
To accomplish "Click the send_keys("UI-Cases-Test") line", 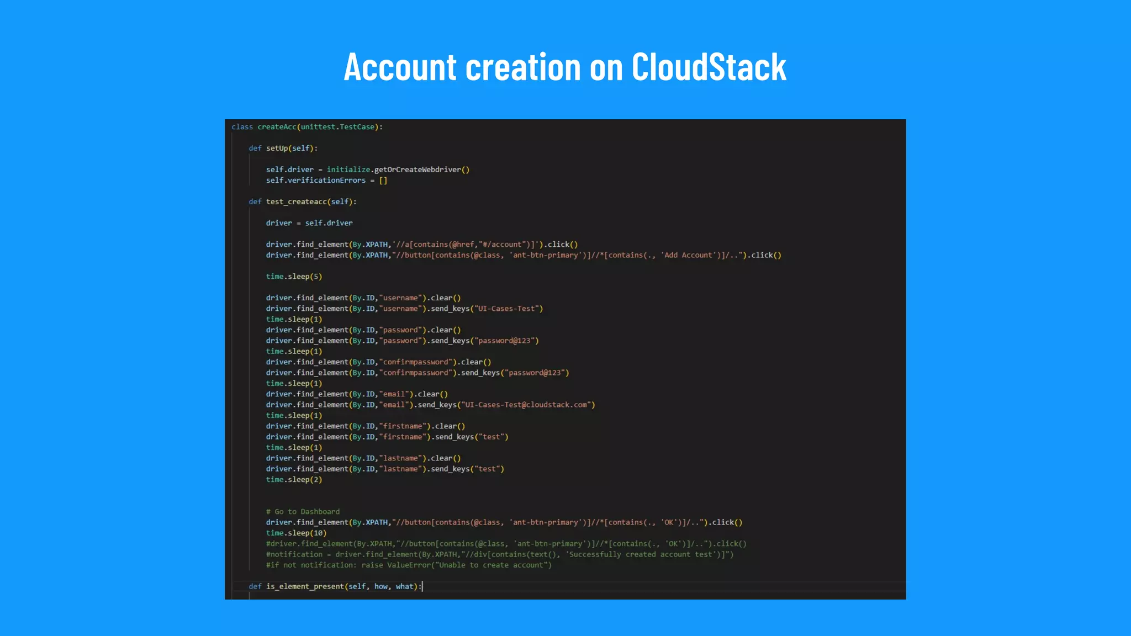I will click(404, 309).
